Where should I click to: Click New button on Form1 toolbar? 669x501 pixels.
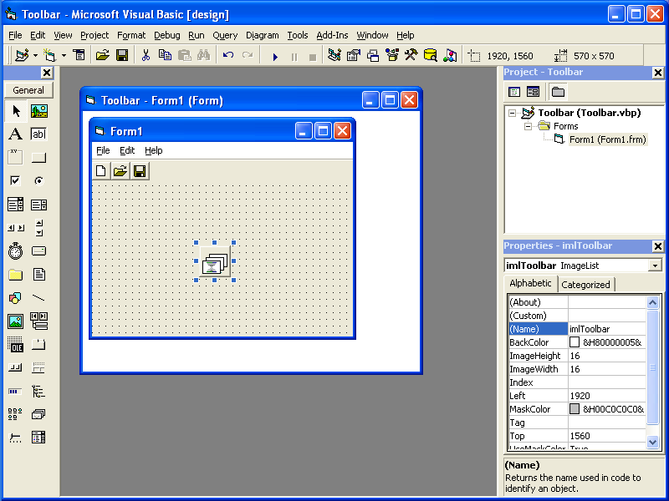[x=101, y=171]
